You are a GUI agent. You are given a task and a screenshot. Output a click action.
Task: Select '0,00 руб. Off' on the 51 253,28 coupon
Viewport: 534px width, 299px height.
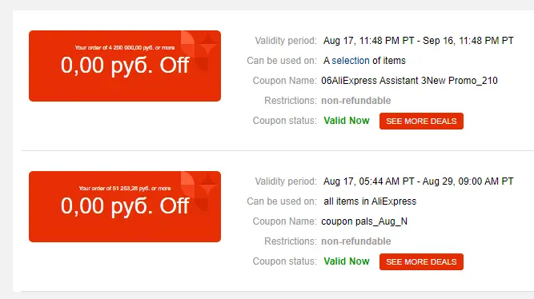(125, 205)
